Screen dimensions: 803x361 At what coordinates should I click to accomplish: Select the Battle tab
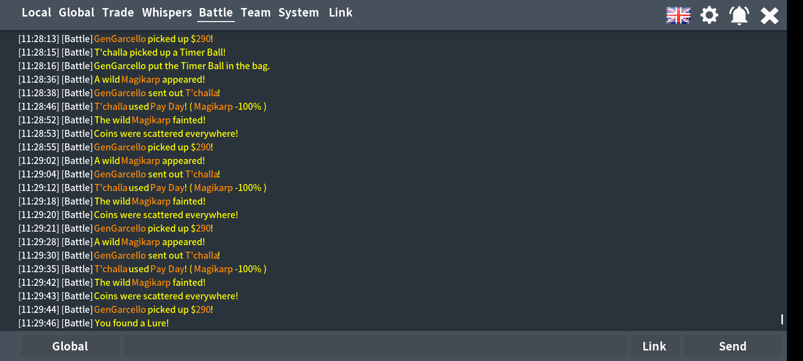pos(216,13)
